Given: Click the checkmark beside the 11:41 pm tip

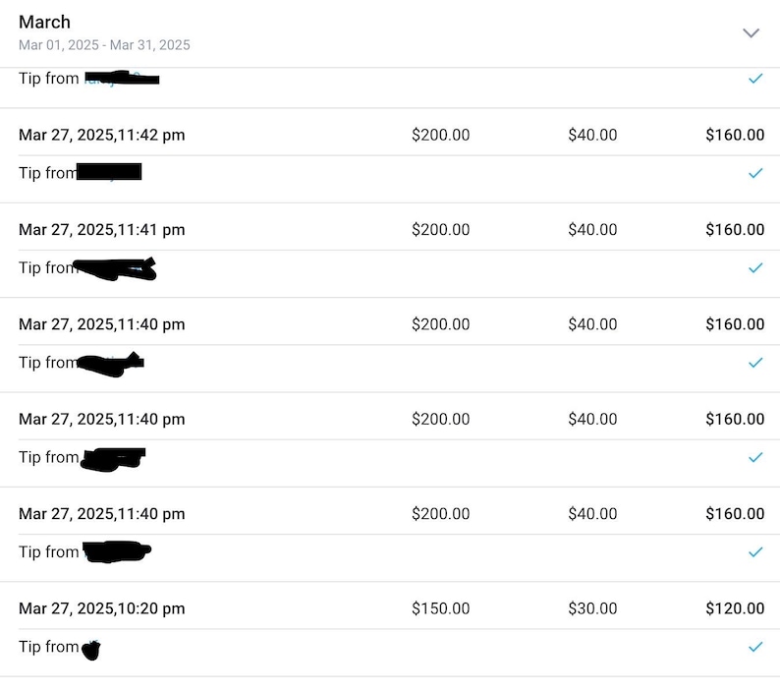Looking at the screenshot, I should [755, 267].
